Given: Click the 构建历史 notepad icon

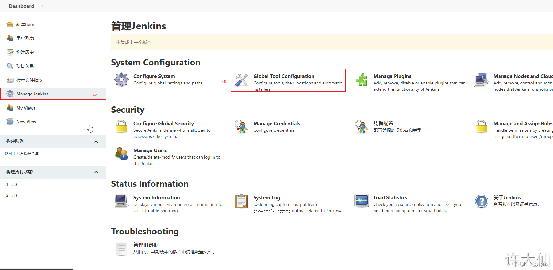Looking at the screenshot, I should (x=10, y=52).
